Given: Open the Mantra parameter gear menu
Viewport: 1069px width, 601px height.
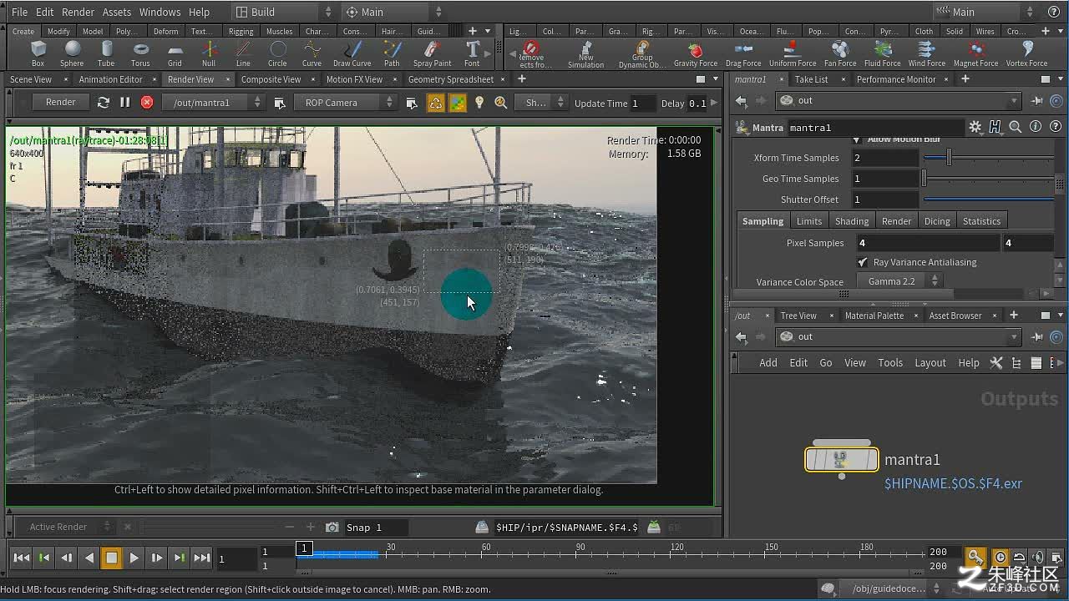Looking at the screenshot, I should coord(975,127).
